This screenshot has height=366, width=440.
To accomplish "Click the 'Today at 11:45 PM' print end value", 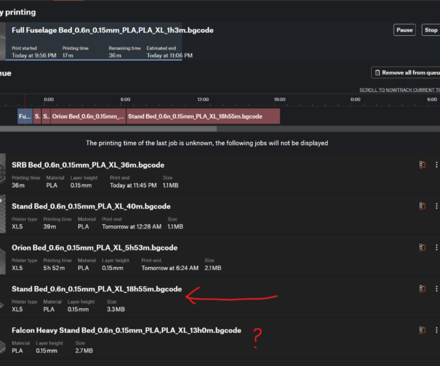I will point(133,185).
